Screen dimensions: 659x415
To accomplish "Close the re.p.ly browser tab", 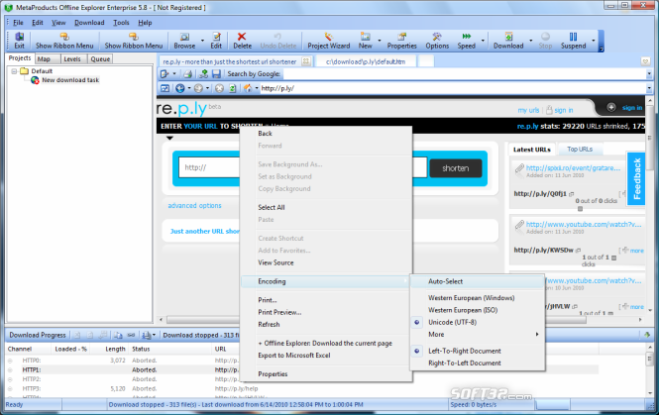I will (306, 61).
